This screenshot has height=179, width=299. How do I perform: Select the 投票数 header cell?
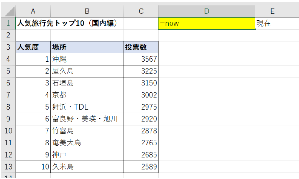click(141, 47)
